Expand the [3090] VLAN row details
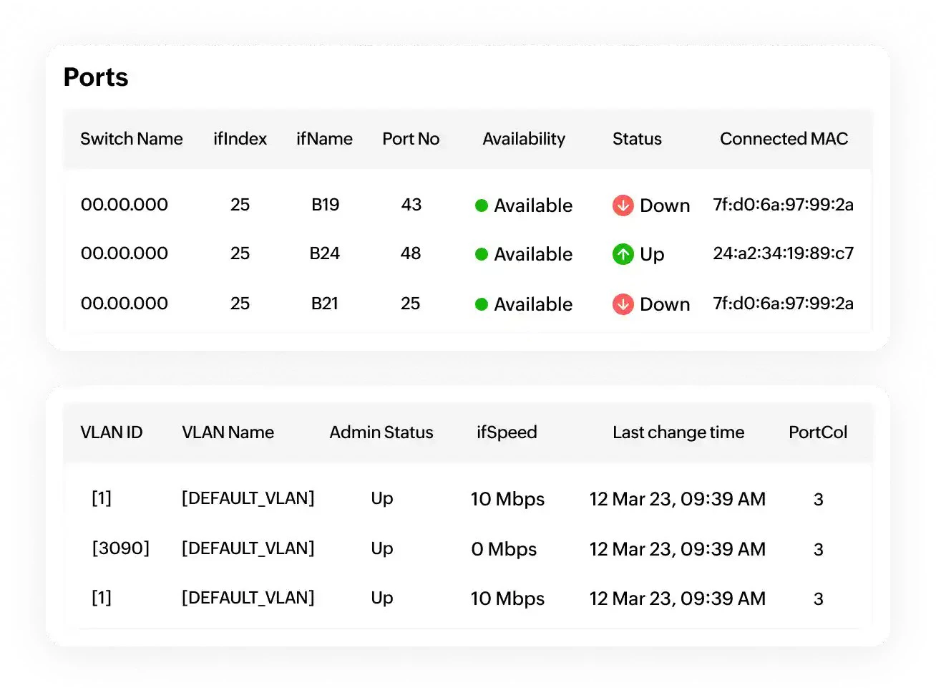The width and height of the screenshot is (936, 688). (x=120, y=549)
